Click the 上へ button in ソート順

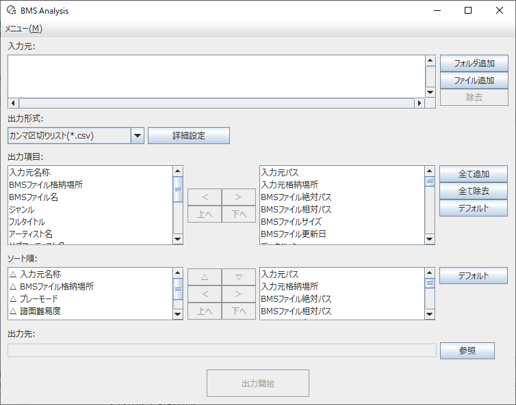pos(205,311)
